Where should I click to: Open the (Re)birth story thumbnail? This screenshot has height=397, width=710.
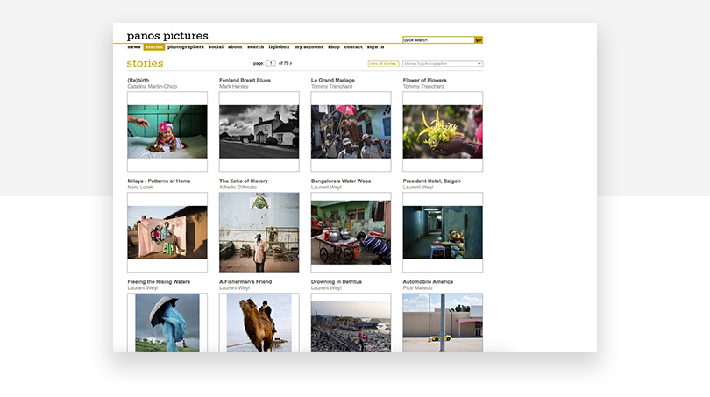click(167, 131)
